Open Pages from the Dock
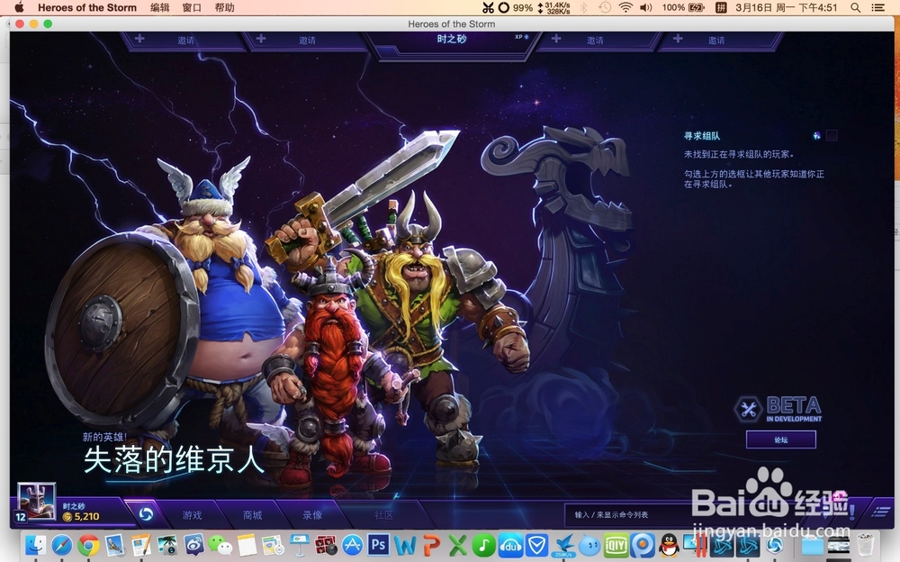Viewport: 900px width, 562px height. pyautogui.click(x=140, y=545)
